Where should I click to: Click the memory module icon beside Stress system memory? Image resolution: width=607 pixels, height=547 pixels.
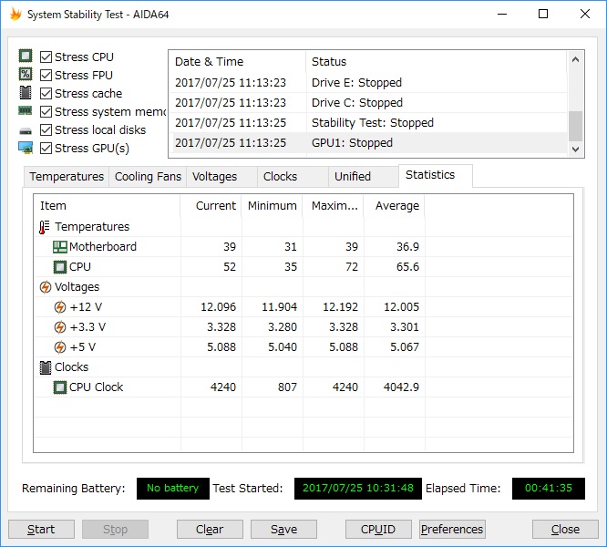[26, 111]
